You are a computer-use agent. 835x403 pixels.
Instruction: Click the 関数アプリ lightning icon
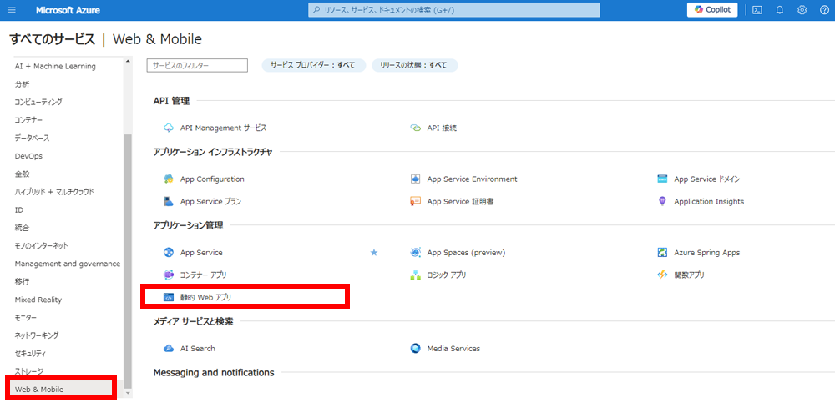(x=662, y=275)
